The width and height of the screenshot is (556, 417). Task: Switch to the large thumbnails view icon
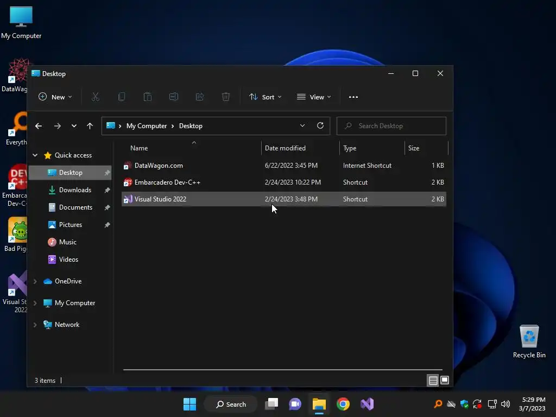(x=445, y=381)
